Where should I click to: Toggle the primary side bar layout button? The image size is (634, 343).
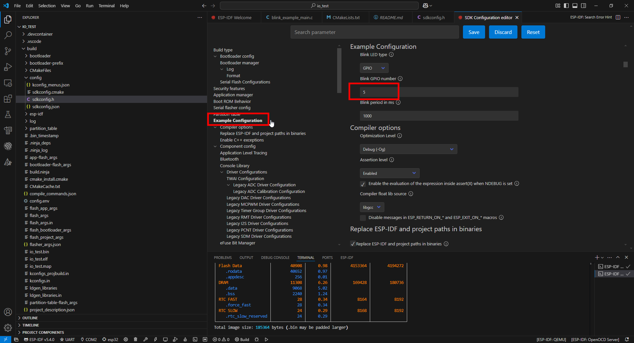click(566, 6)
